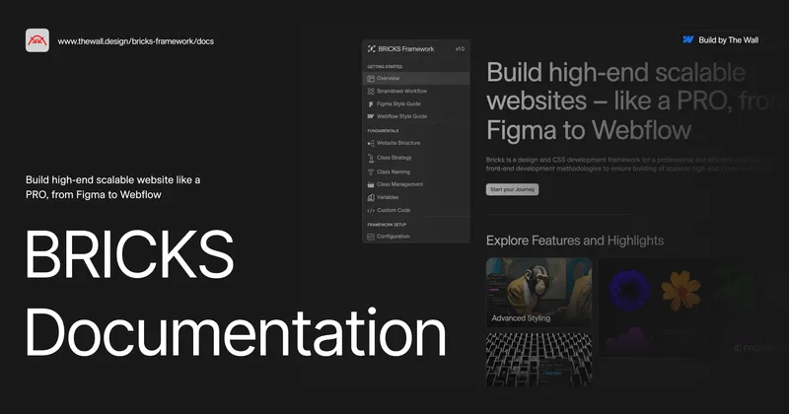Open the Advanced Styling monkey thumbnail
This screenshot has height=414, width=789.
pos(538,293)
